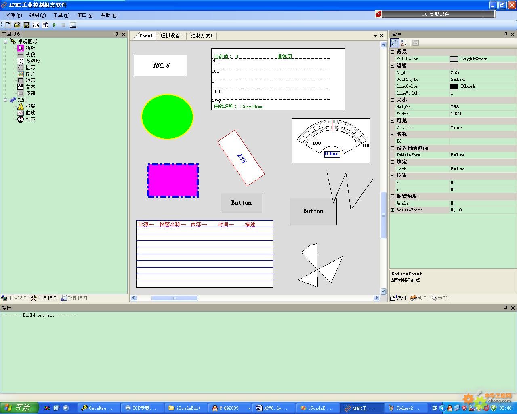The height and width of the screenshot is (414, 517).
Task: Pin the 输出 output panel
Action: coord(506,308)
